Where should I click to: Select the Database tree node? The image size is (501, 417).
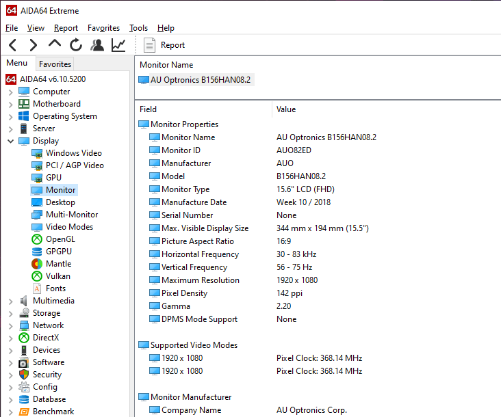click(42, 399)
